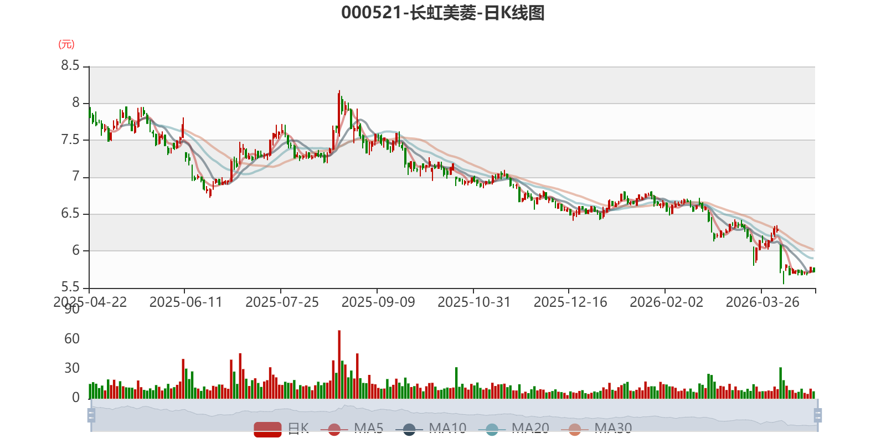Click the 6.5 price axis label

pos(70,214)
